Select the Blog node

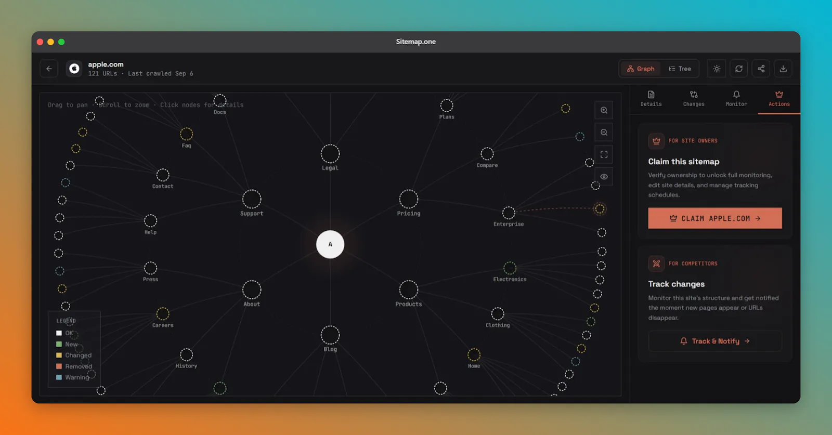tap(330, 335)
